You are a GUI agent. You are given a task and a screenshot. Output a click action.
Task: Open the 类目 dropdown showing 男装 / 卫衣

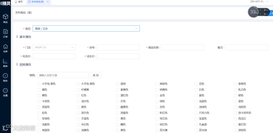click(x=86, y=29)
